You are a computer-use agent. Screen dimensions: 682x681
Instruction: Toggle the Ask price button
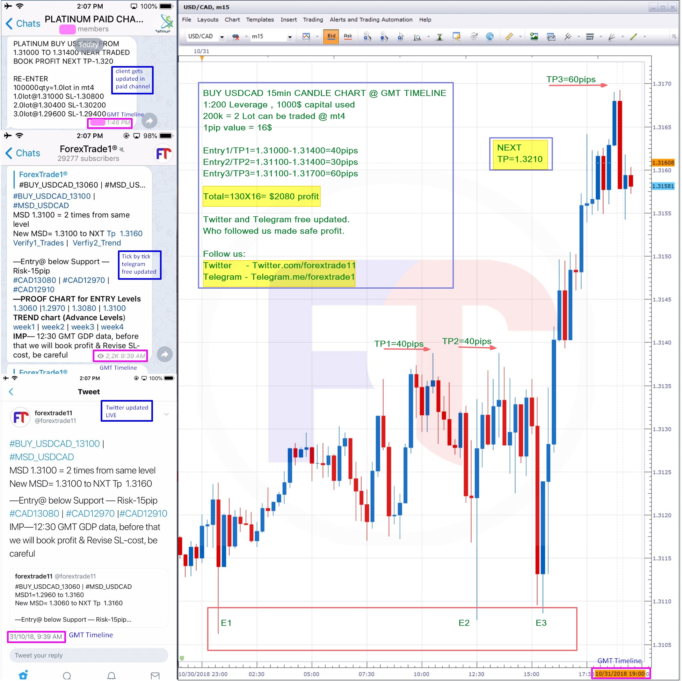[x=348, y=36]
